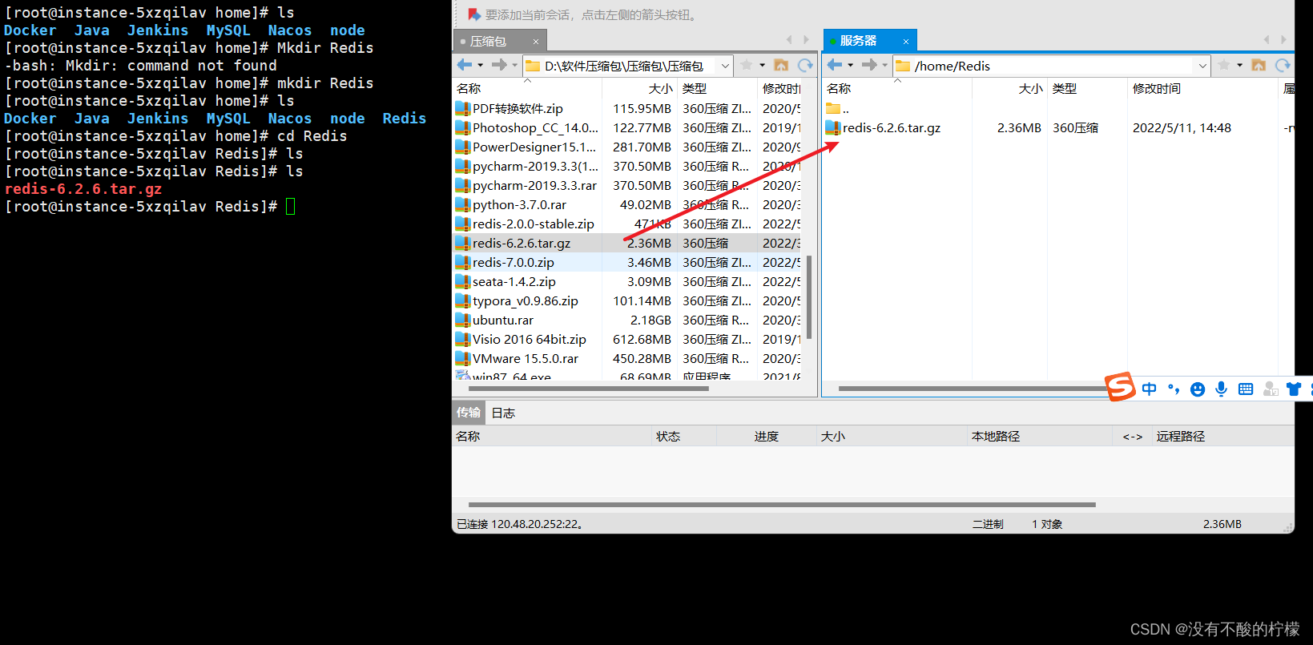Go forward in remote 服务器 pane
This screenshot has width=1313, height=645.
[x=869, y=65]
